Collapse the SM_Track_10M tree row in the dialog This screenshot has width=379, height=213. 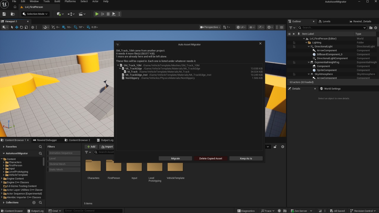tap(118, 65)
